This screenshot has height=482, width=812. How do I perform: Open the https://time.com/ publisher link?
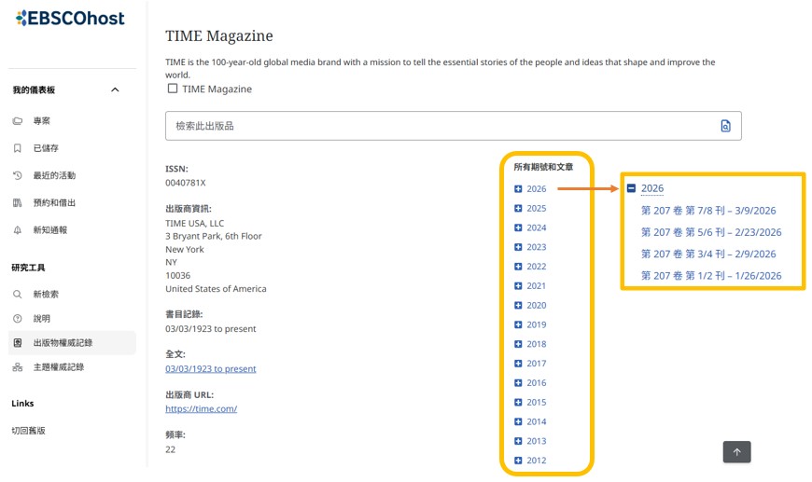tap(201, 408)
